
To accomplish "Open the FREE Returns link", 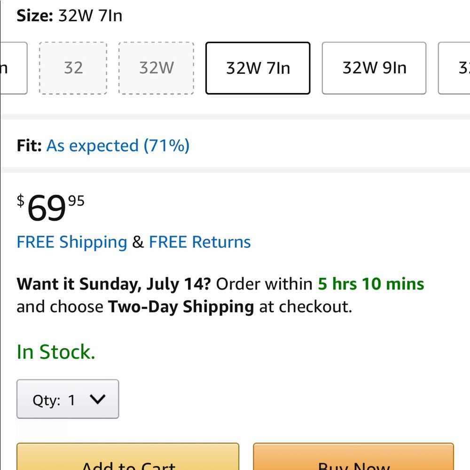I will [200, 242].
